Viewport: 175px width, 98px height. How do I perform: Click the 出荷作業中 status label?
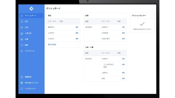[x=106, y=39]
